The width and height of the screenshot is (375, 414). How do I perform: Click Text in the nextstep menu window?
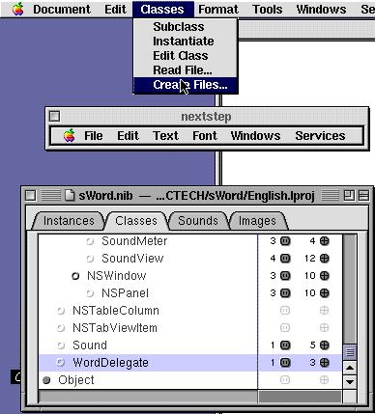[x=165, y=136]
